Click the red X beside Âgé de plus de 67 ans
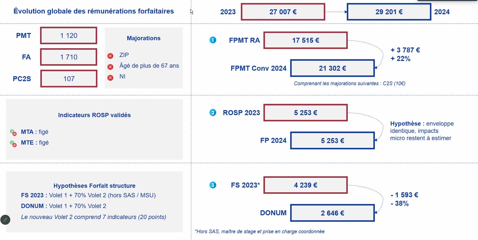 click(110, 67)
